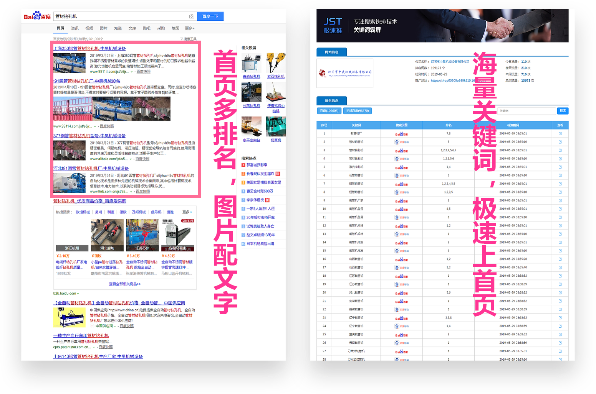Open view icon for ranking row 7
This screenshot has width=596, height=394.
point(560,184)
